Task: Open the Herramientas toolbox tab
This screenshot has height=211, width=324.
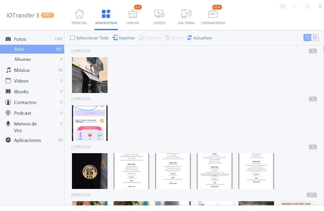Action: tap(213, 17)
